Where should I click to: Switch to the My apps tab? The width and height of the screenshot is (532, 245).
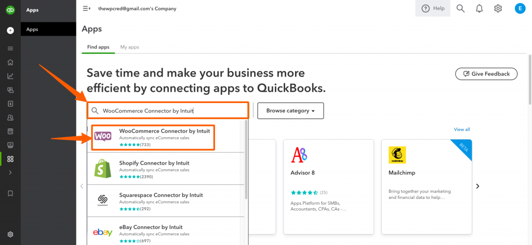(129, 47)
